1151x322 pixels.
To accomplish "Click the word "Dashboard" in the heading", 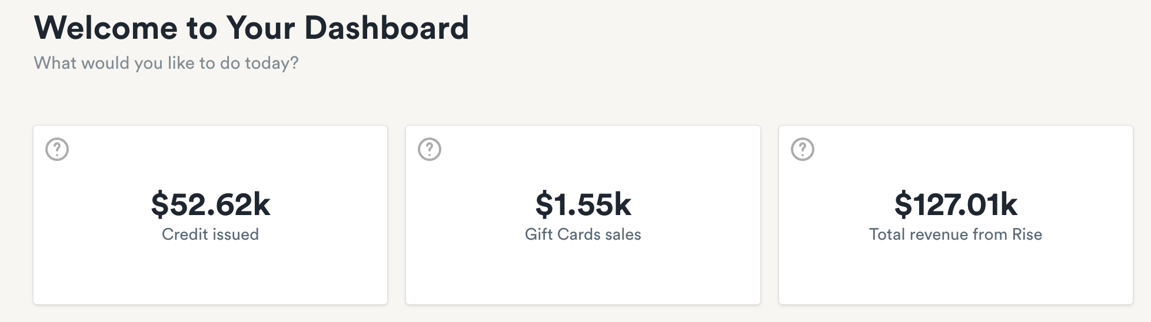I will click(x=387, y=28).
